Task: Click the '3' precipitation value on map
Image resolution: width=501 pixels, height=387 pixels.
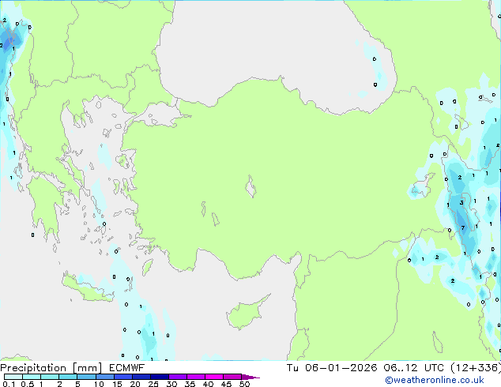Action: pos(461,203)
